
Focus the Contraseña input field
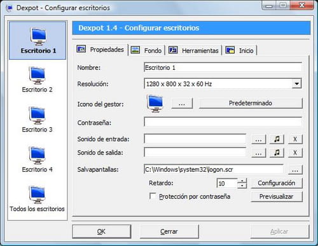(x=223, y=122)
